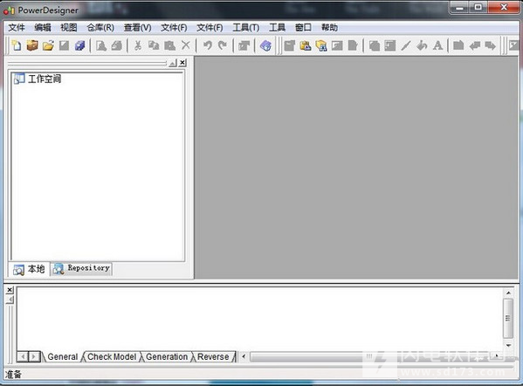Click the output scrollbar down arrow
The height and width of the screenshot is (386, 523).
[508, 345]
